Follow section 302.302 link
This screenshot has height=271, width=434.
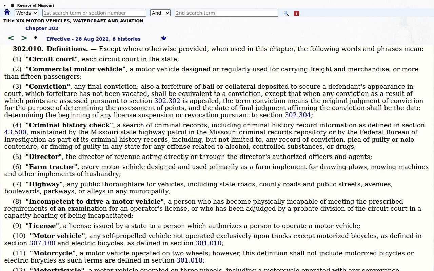pos(167,101)
